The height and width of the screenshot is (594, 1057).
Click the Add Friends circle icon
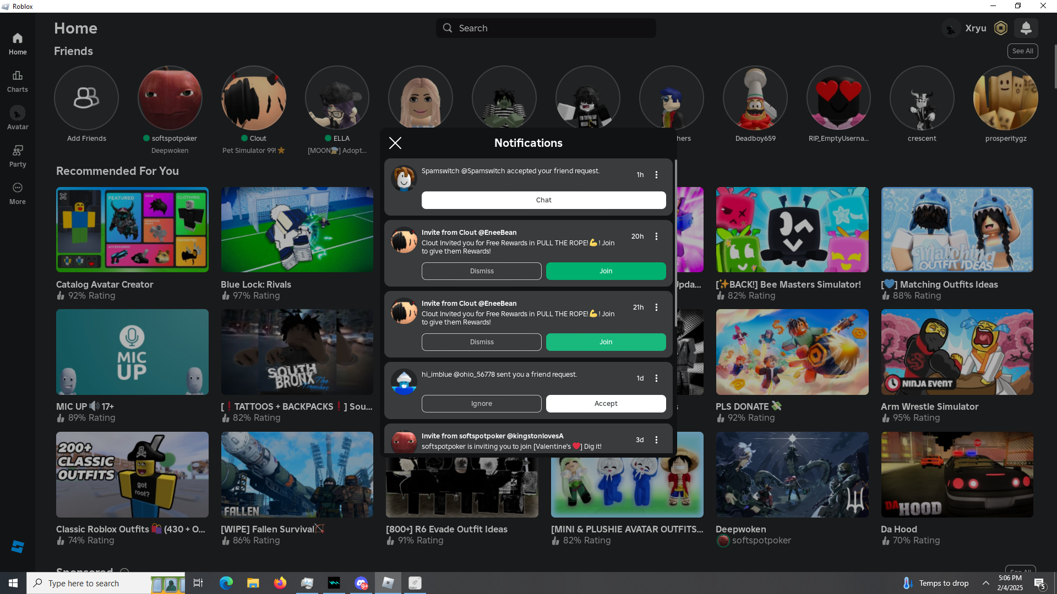click(86, 98)
